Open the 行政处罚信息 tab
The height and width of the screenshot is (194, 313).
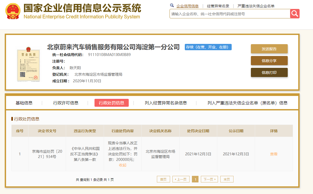click(x=112, y=103)
